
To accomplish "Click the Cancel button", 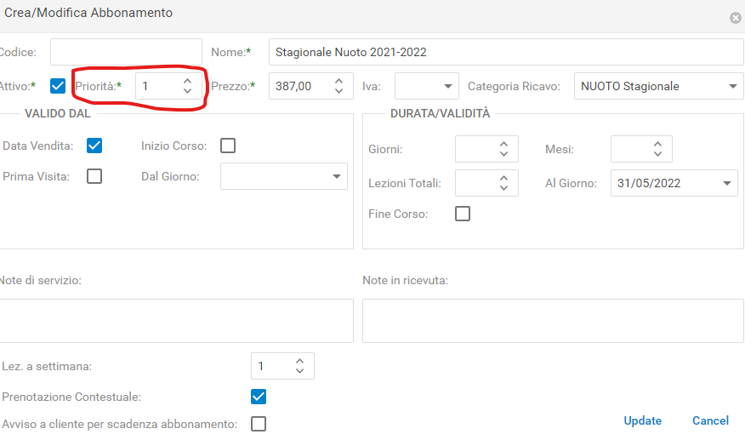I will pos(710,420).
